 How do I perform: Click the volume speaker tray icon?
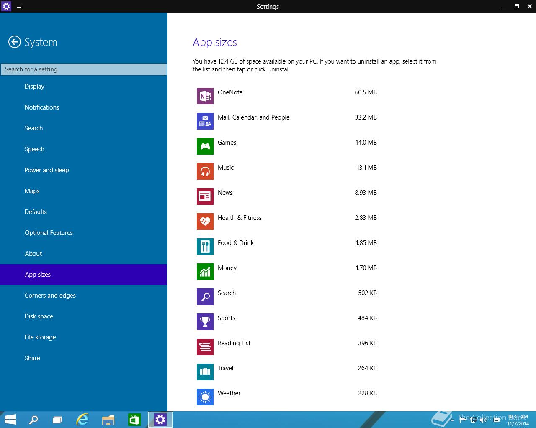tap(483, 420)
